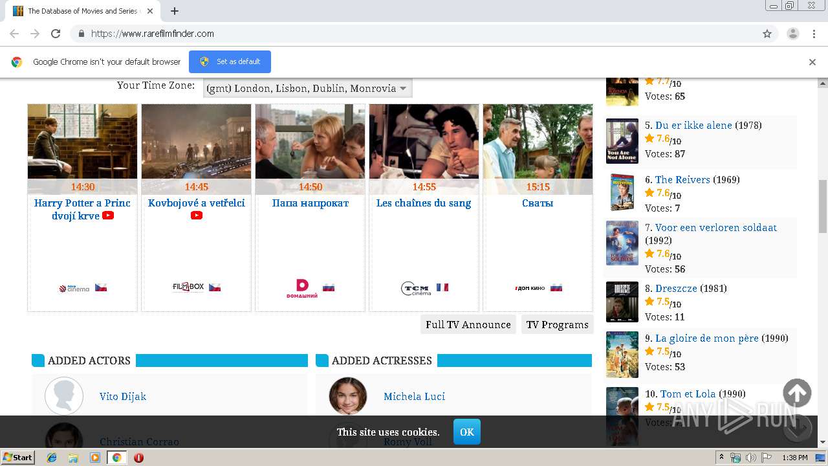This screenshot has width=828, height=466.
Task: Bookmark this page with the star icon
Action: coord(767,34)
